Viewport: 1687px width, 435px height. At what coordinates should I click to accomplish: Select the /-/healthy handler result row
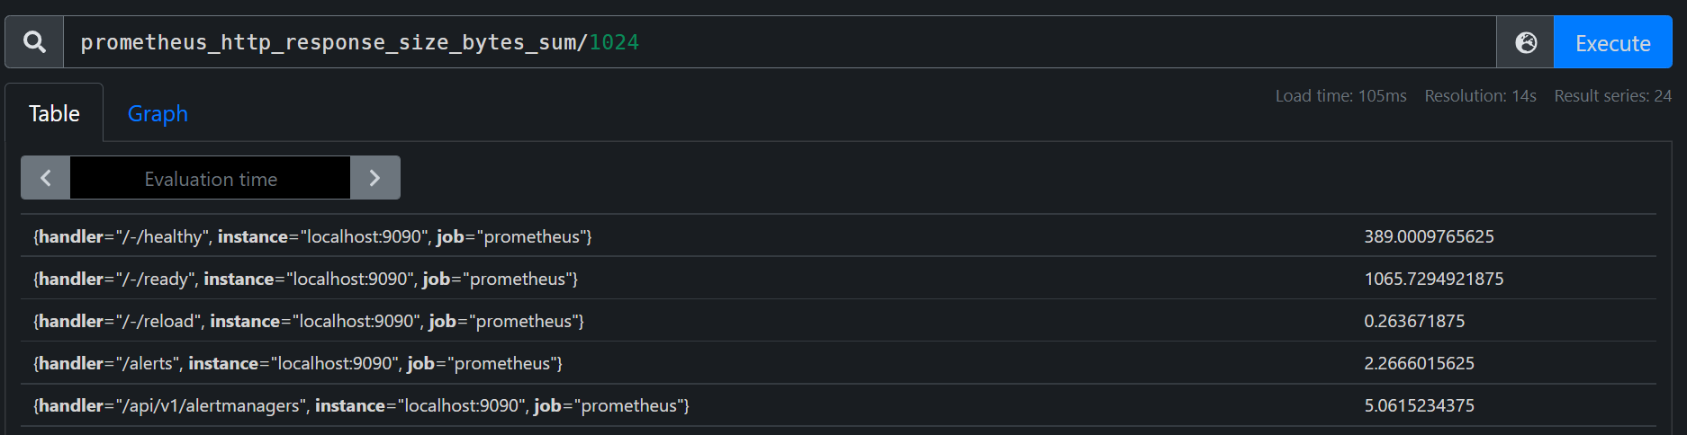point(838,236)
